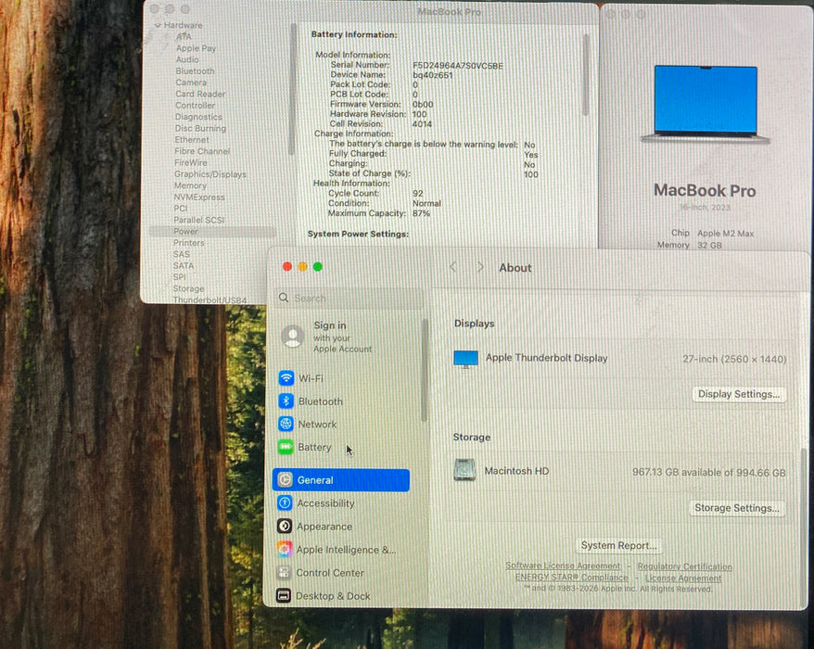The image size is (814, 649).
Task: Select Thunderbolt/USB4 in System Report sidebar
Action: (x=210, y=299)
